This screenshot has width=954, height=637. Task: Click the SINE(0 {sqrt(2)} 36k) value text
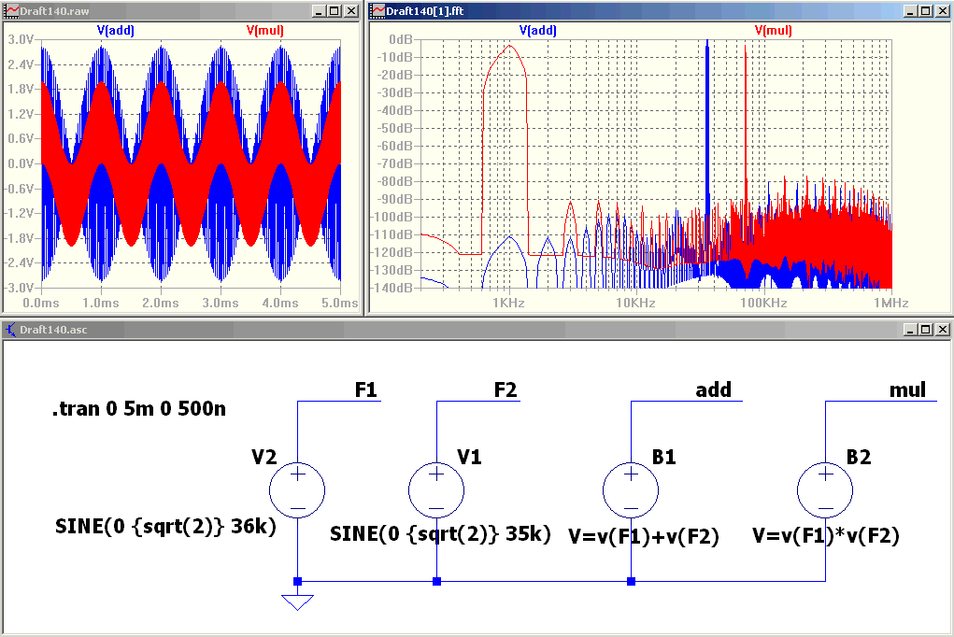pos(165,526)
